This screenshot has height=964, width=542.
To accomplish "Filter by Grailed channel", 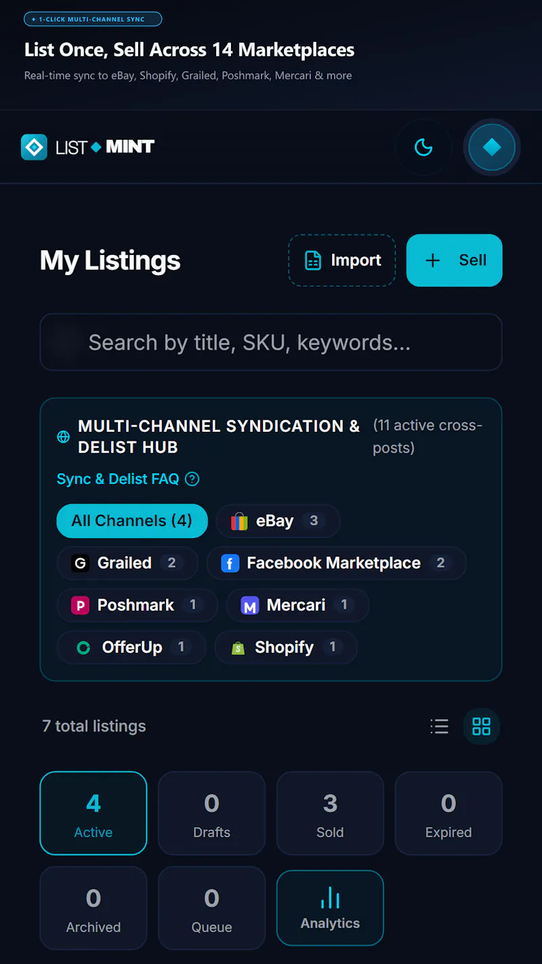I will tap(127, 563).
